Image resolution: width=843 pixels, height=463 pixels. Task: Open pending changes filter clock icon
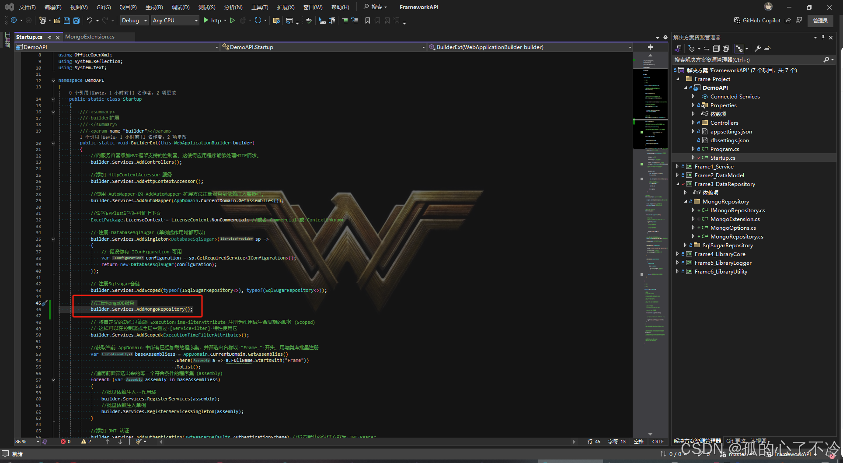point(692,49)
